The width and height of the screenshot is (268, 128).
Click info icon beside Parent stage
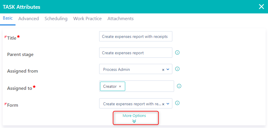coord(177,53)
